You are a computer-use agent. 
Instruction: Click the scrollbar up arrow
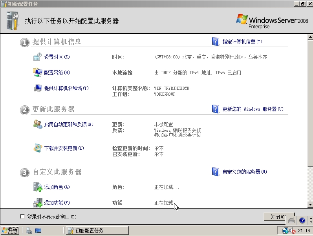pyautogui.click(x=310, y=37)
